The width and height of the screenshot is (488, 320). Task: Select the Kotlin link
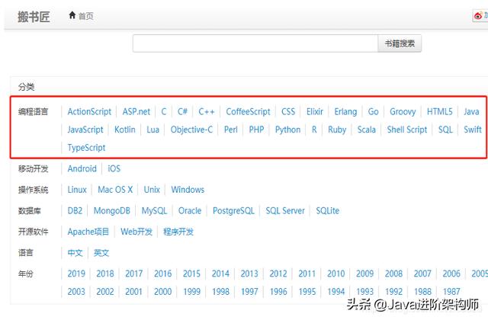pos(125,130)
